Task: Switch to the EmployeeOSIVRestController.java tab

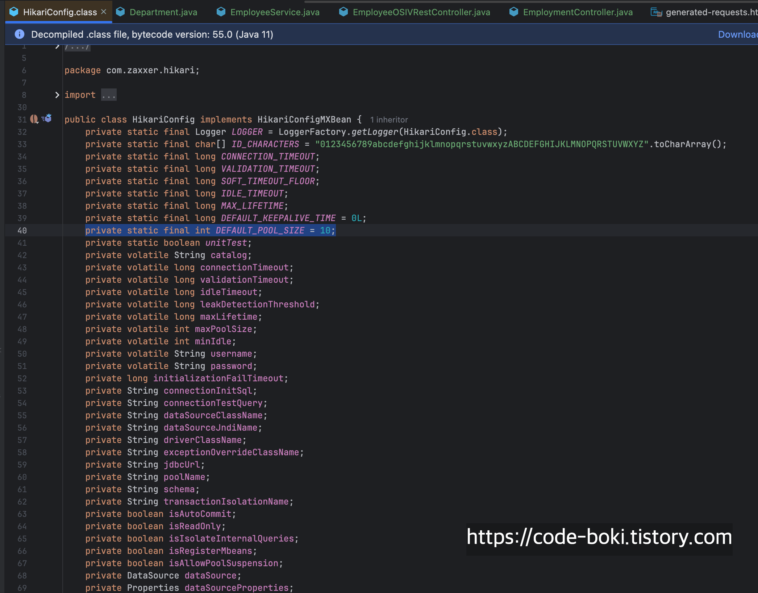Action: pos(421,12)
